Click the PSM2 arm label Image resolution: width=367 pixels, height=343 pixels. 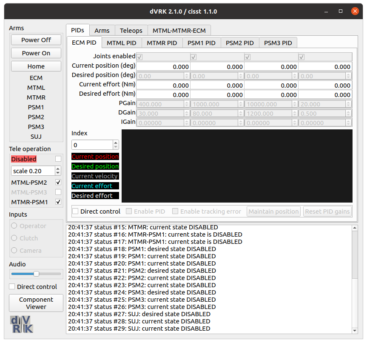click(x=36, y=117)
